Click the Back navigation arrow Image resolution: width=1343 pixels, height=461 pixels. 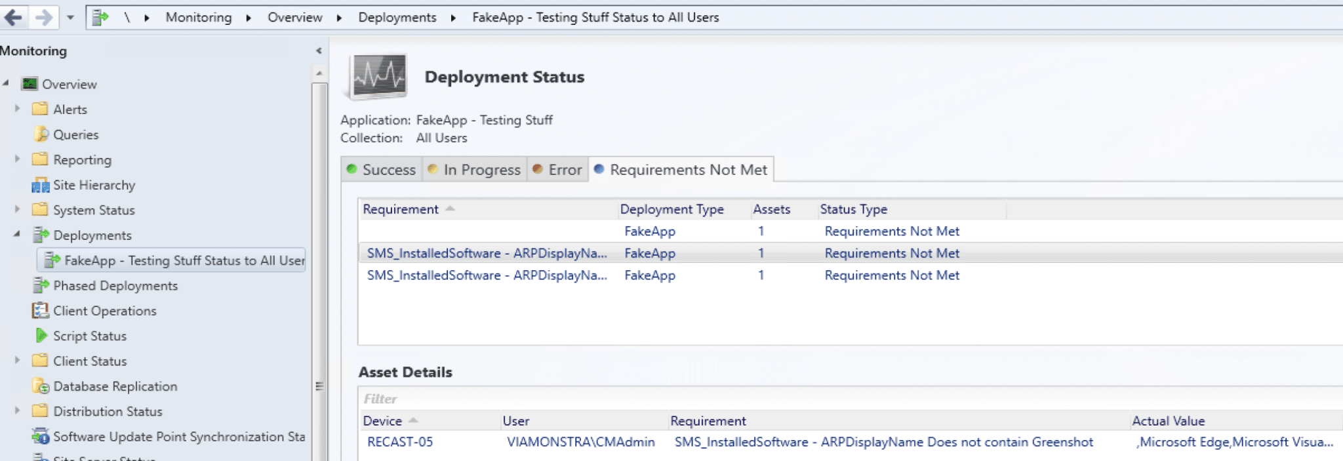[x=13, y=18]
